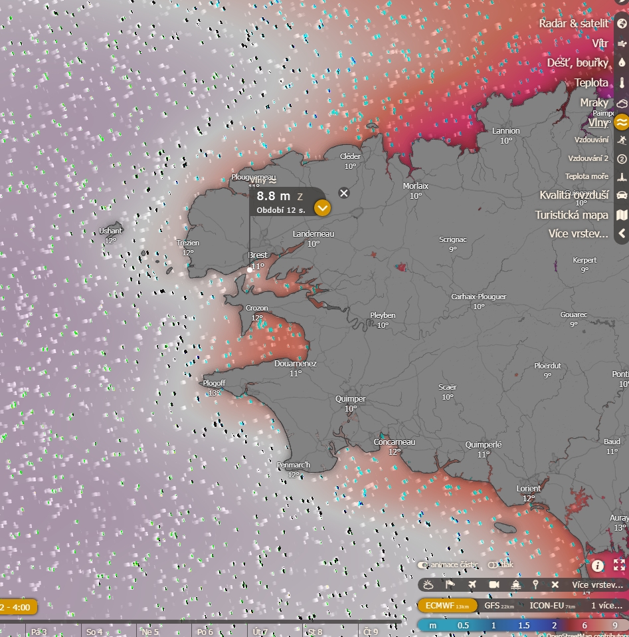Show the Mraky clouds layer icon
This screenshot has height=637, width=629.
pyautogui.click(x=622, y=103)
